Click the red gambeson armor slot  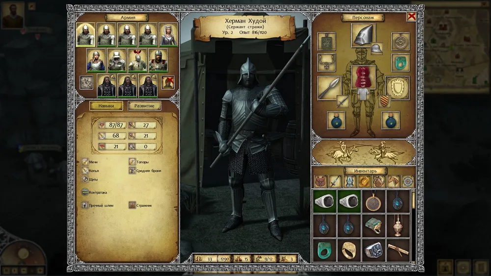363,77
